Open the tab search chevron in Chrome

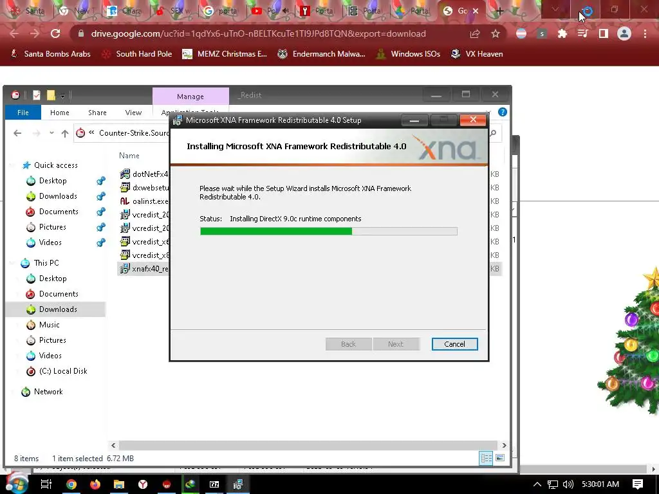(x=555, y=9)
